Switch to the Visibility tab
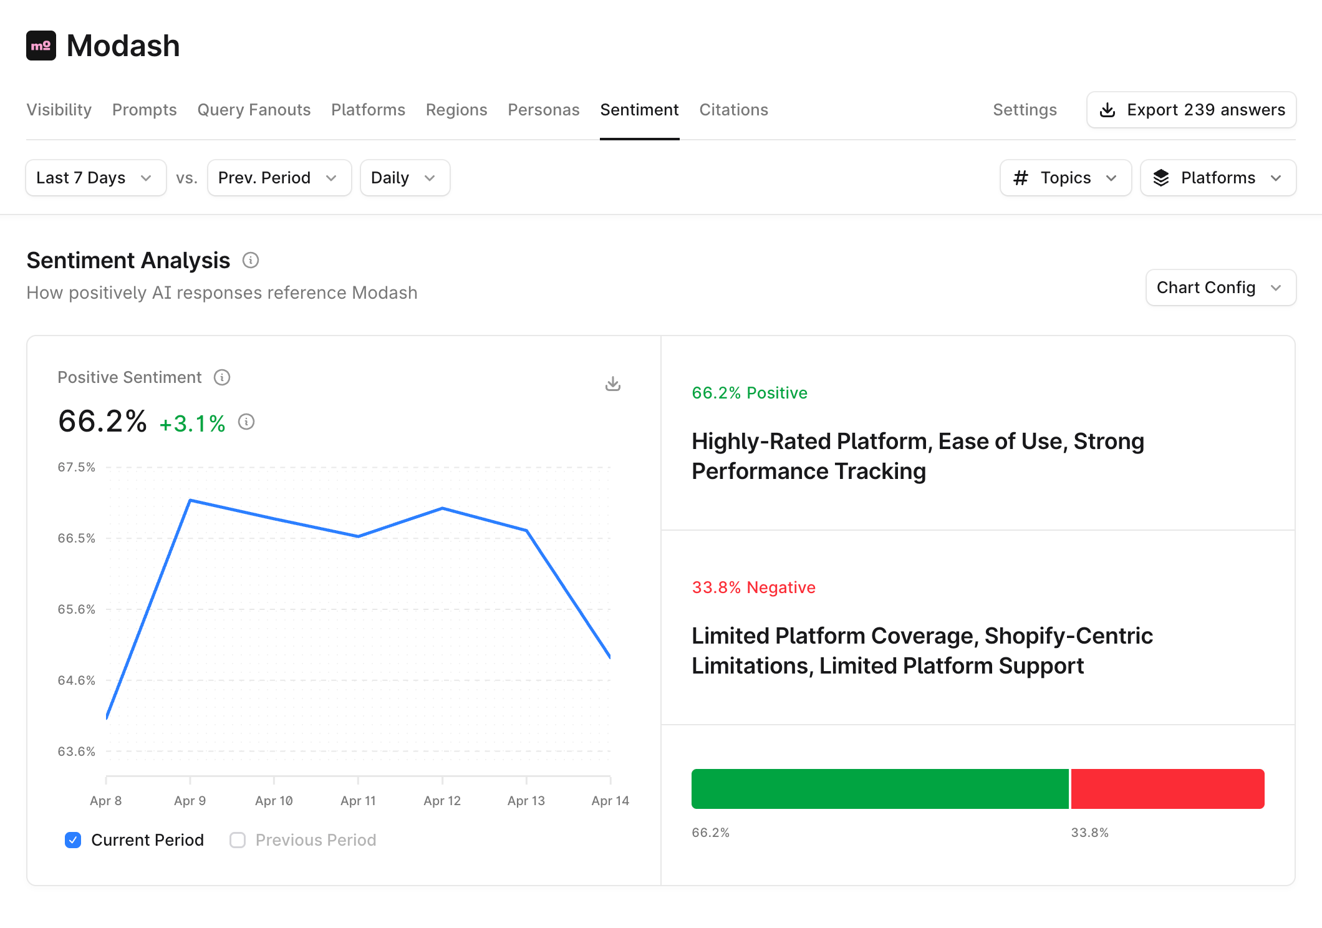This screenshot has height=928, width=1322. point(59,110)
